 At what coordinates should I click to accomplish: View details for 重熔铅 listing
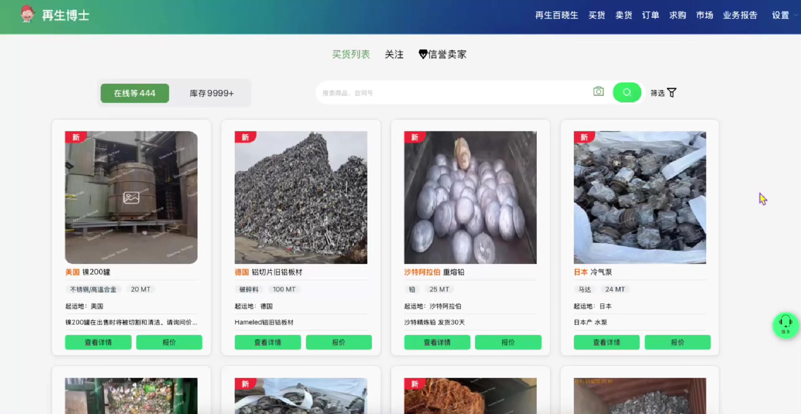pyautogui.click(x=437, y=342)
